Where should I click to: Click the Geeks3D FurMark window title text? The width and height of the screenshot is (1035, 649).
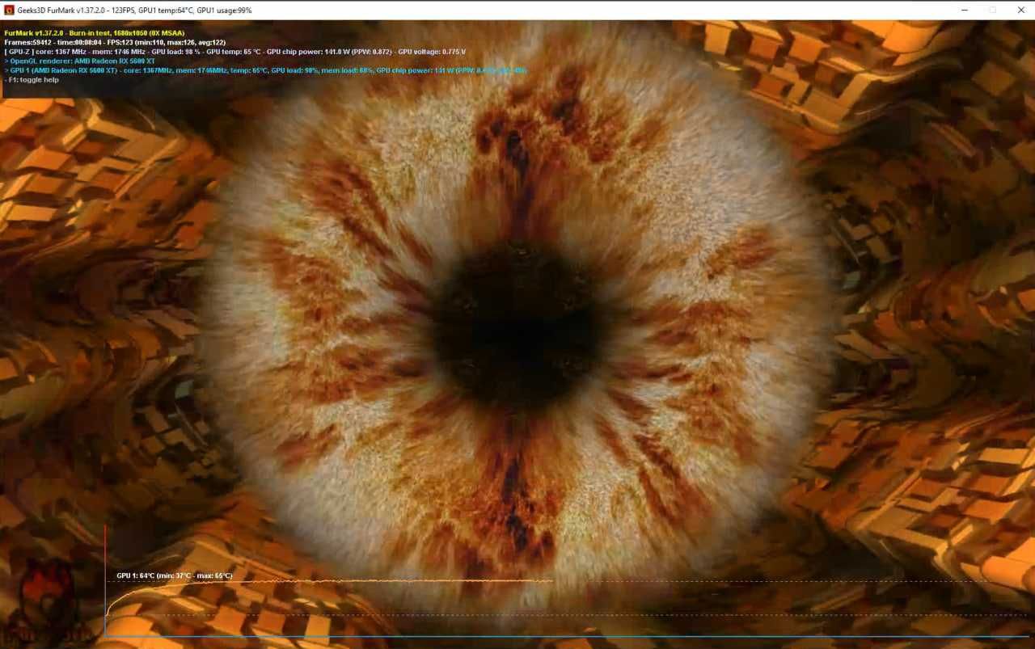pyautogui.click(x=135, y=11)
